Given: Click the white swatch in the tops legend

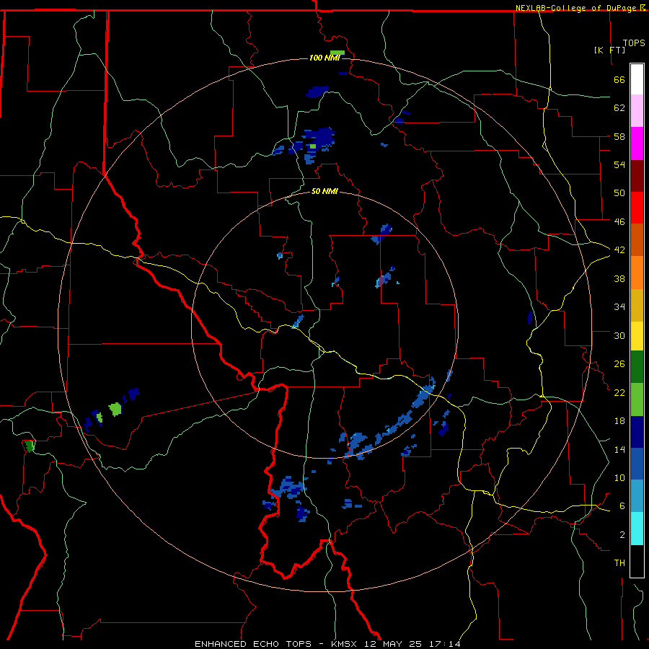Looking at the screenshot, I should pos(637,79).
